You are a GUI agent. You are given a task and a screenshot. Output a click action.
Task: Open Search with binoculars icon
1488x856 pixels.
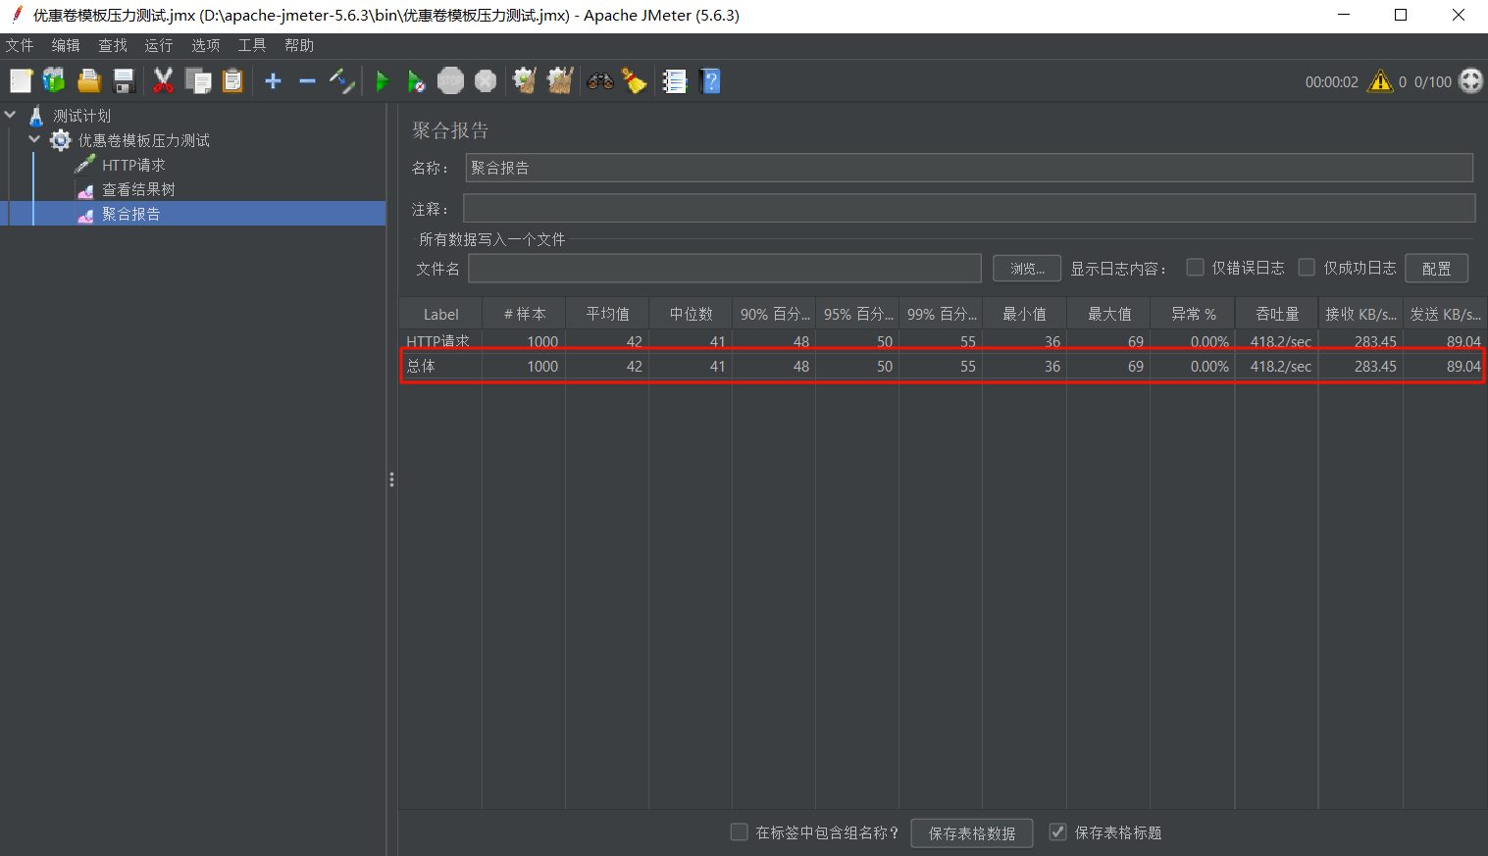pyautogui.click(x=600, y=81)
